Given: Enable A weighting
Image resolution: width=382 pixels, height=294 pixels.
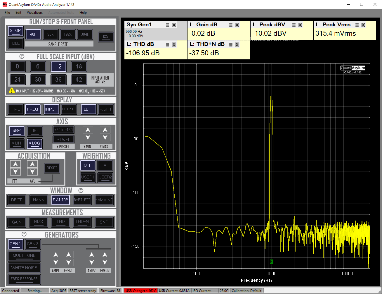Looking at the screenshot, I should (x=105, y=166).
